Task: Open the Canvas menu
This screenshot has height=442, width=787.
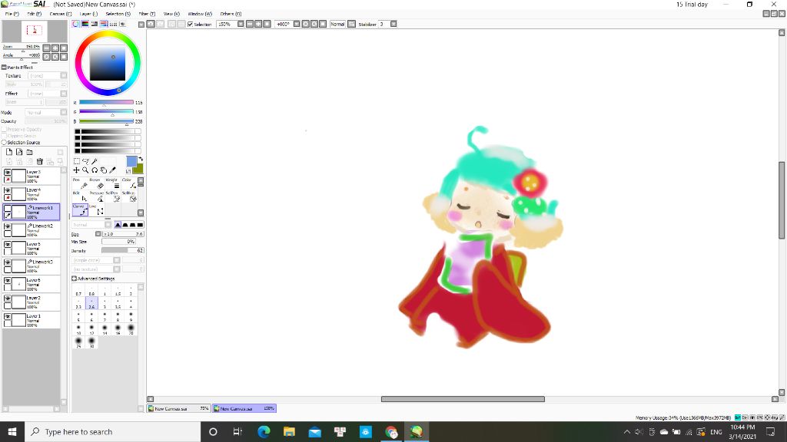Action: point(60,14)
